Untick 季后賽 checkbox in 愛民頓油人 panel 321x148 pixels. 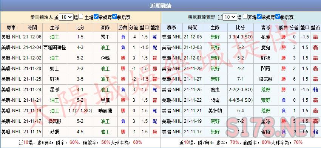pos(115,17)
